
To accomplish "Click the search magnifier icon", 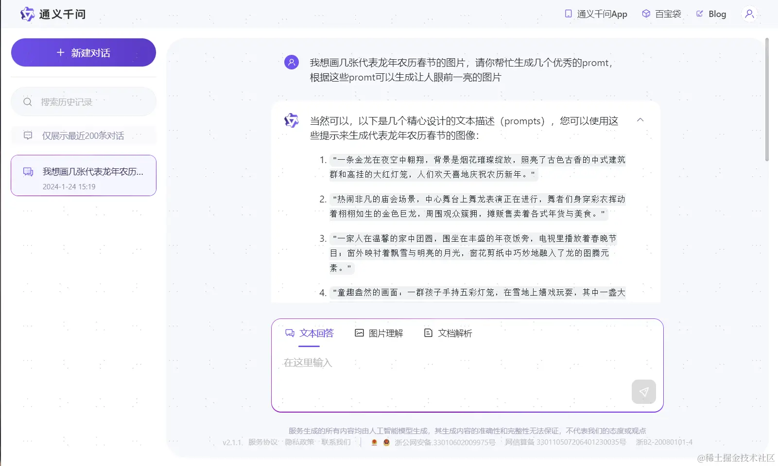I will [x=28, y=102].
